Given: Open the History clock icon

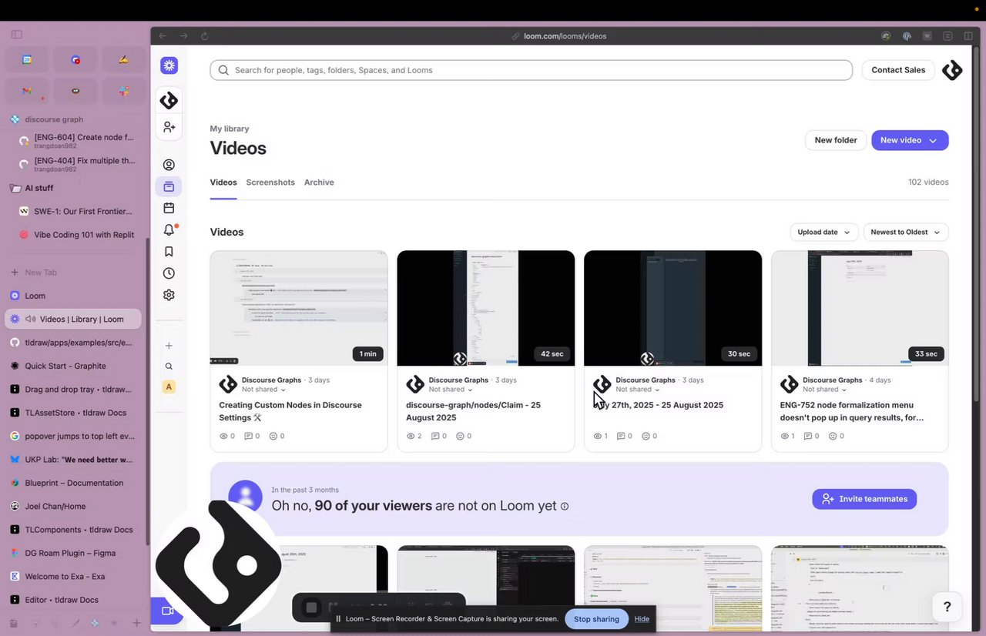Looking at the screenshot, I should (169, 273).
